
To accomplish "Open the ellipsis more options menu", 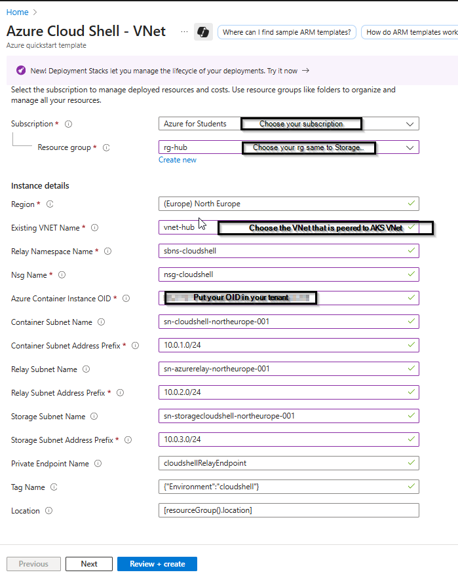I will (184, 32).
